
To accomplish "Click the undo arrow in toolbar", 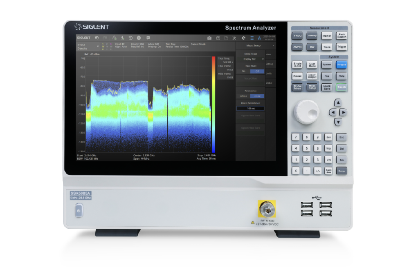I will tap(97, 38).
